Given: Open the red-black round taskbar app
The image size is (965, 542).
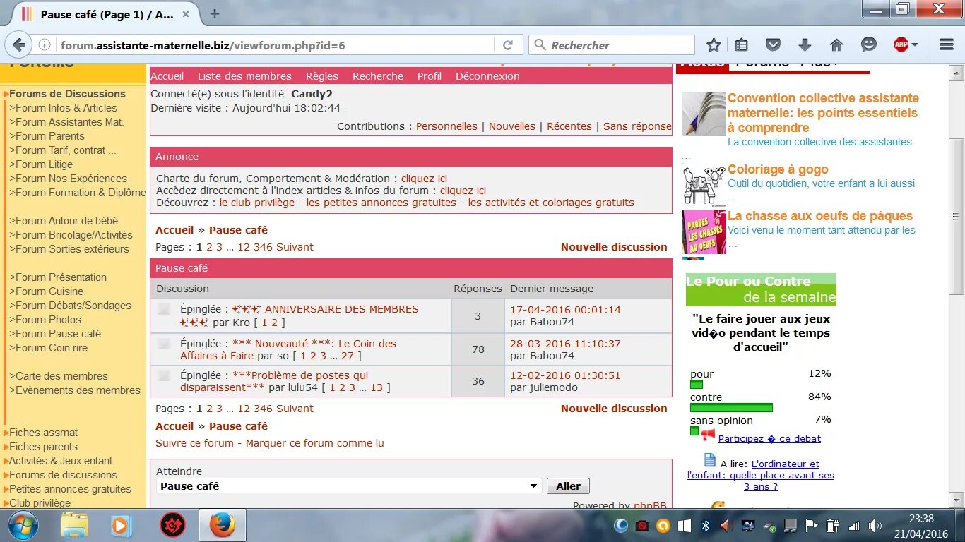Looking at the screenshot, I should point(172,526).
